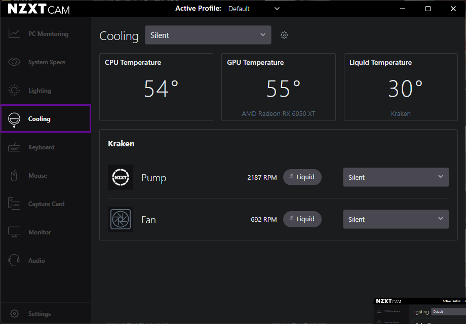Screen dimensions: 466x324
Task: Open the Settings page
Action: 46,313
